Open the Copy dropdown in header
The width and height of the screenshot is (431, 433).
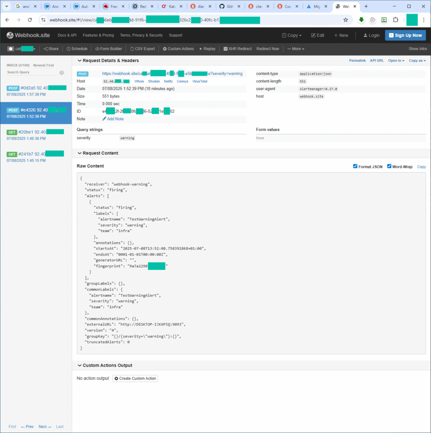[292, 36]
